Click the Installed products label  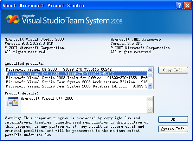pyautogui.click(x=25, y=64)
